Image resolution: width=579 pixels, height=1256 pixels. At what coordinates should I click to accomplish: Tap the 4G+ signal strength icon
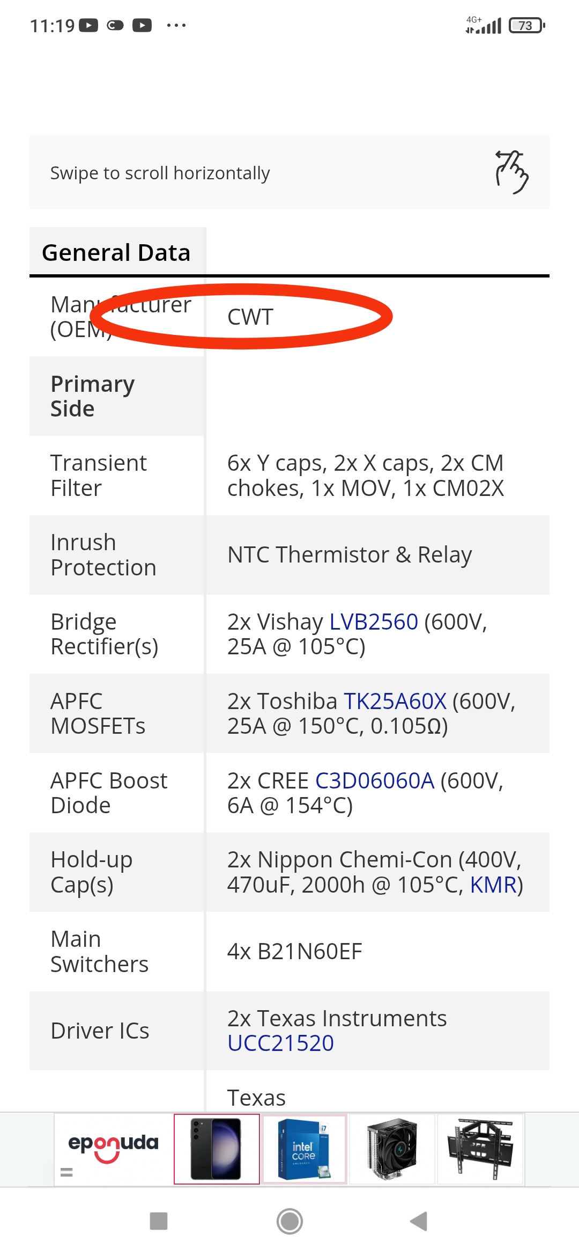[483, 25]
